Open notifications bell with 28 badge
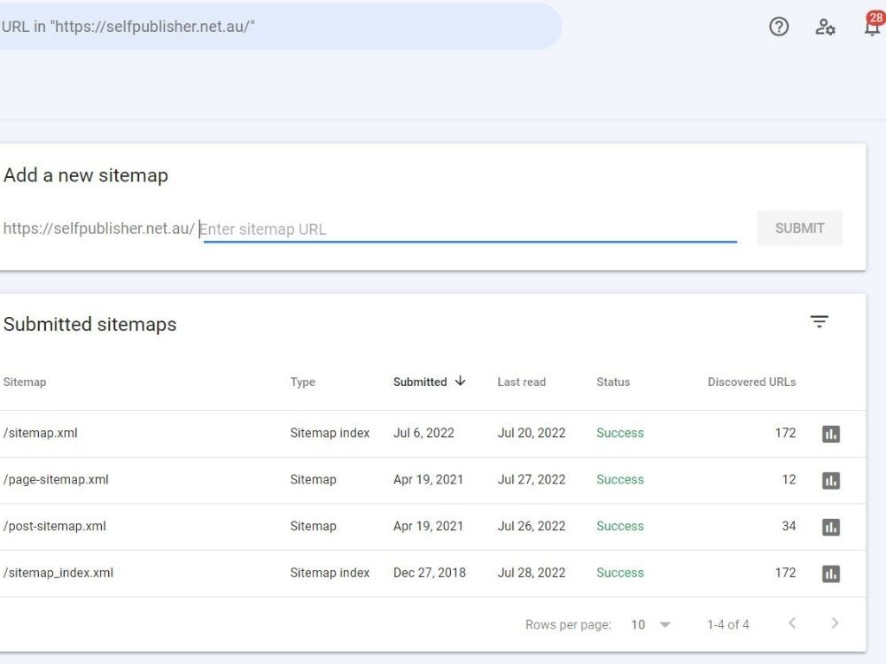The image size is (886, 664). coord(874,25)
